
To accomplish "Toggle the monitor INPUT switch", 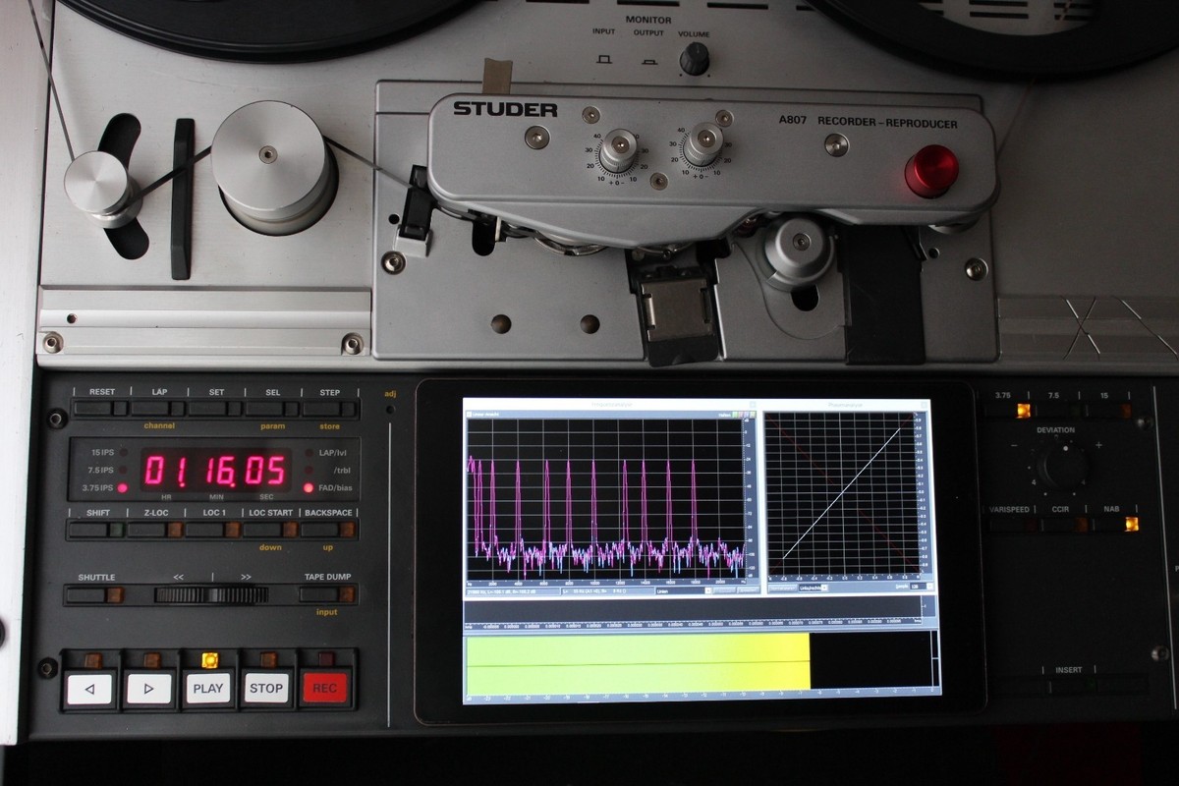I will (x=604, y=58).
